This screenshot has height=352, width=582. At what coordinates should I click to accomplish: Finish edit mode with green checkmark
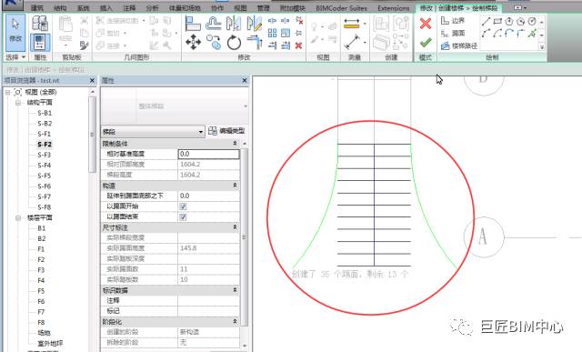[x=426, y=43]
